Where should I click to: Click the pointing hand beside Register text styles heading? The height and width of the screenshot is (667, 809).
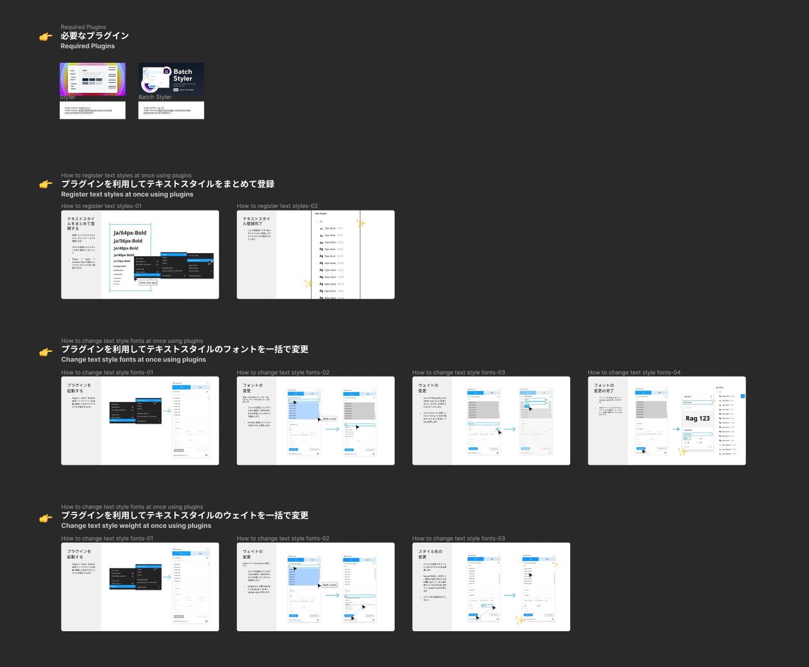click(x=46, y=184)
